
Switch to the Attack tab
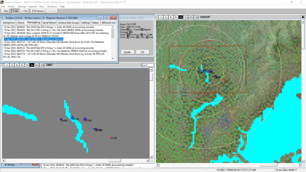[21, 23]
